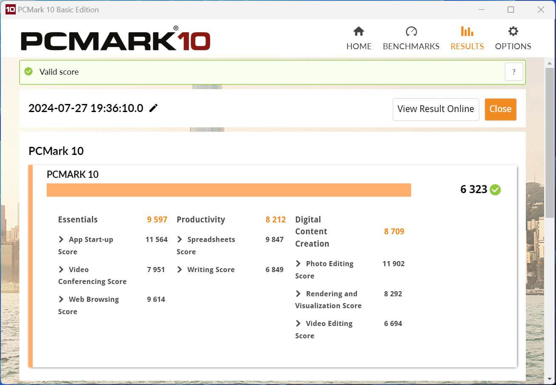Click the Productivity score 8 212

276,219
